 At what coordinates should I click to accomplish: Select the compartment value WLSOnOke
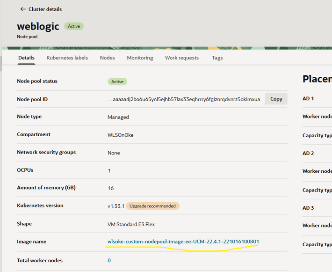[121, 135]
